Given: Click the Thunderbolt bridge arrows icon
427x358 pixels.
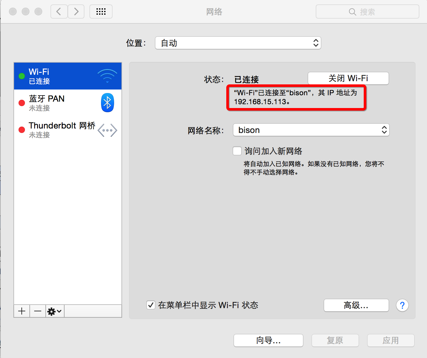Looking at the screenshot, I should click(107, 130).
